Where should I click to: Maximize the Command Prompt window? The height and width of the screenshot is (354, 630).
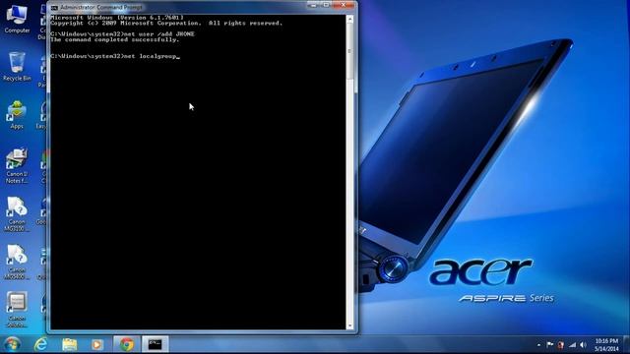tap(326, 5)
